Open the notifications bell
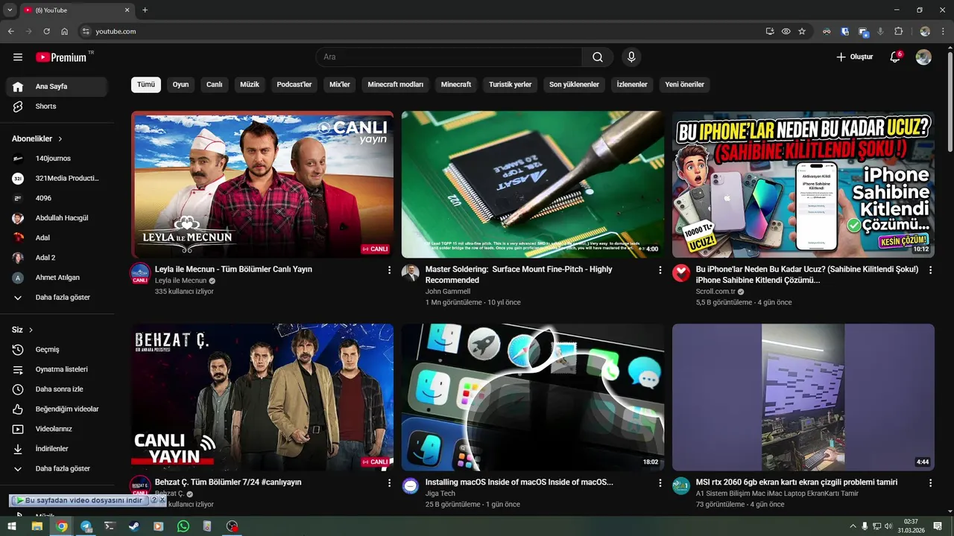Viewport: 954px width, 536px height. pos(895,57)
